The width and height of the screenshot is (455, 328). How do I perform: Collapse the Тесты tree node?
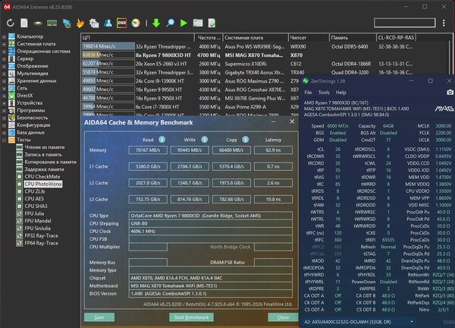pos(4,140)
